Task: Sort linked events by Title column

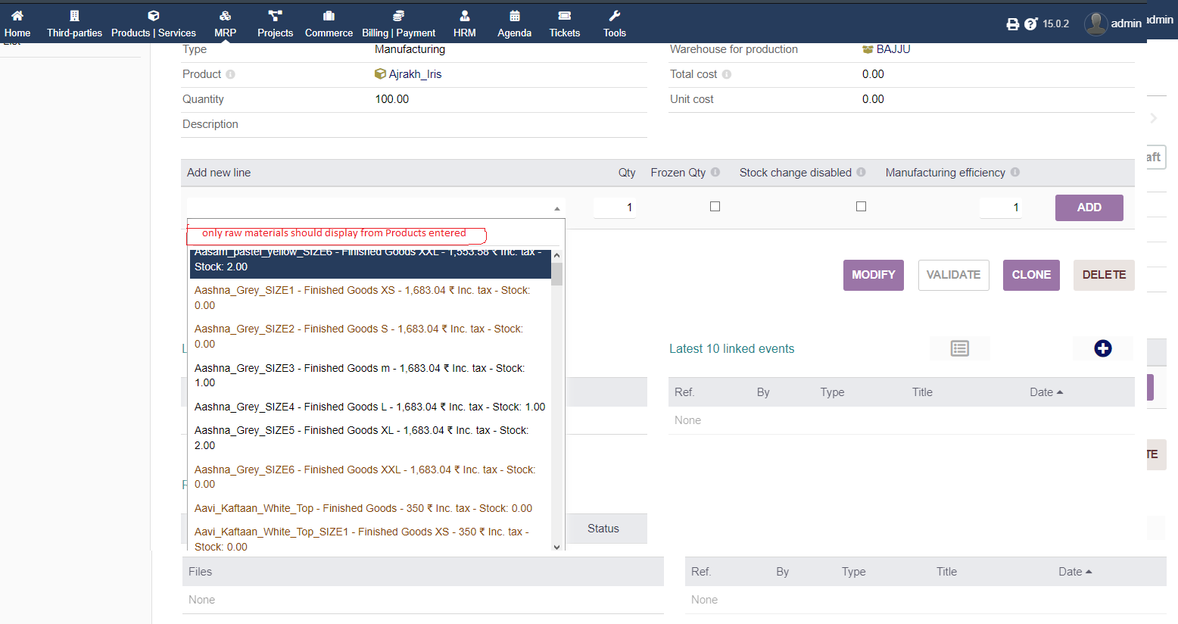Action: click(922, 392)
